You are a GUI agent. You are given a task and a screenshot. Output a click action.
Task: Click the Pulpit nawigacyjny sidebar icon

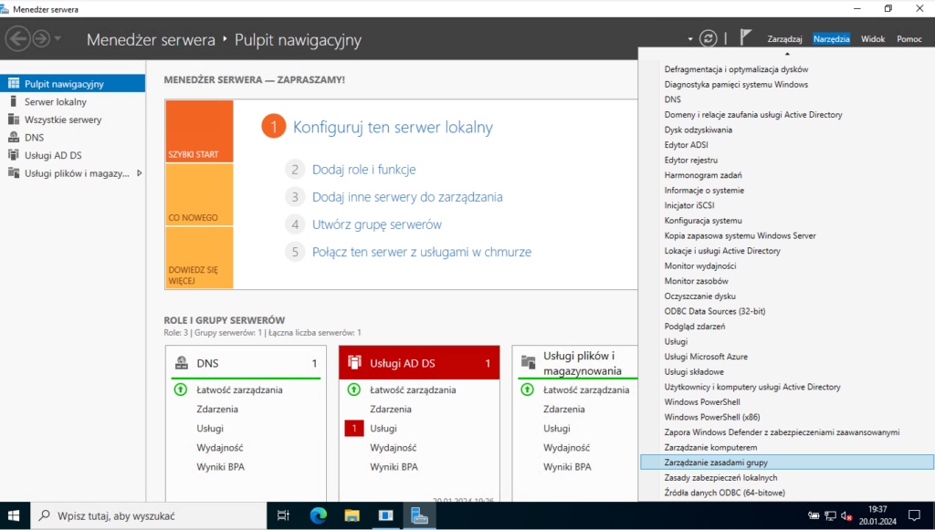[x=13, y=83]
